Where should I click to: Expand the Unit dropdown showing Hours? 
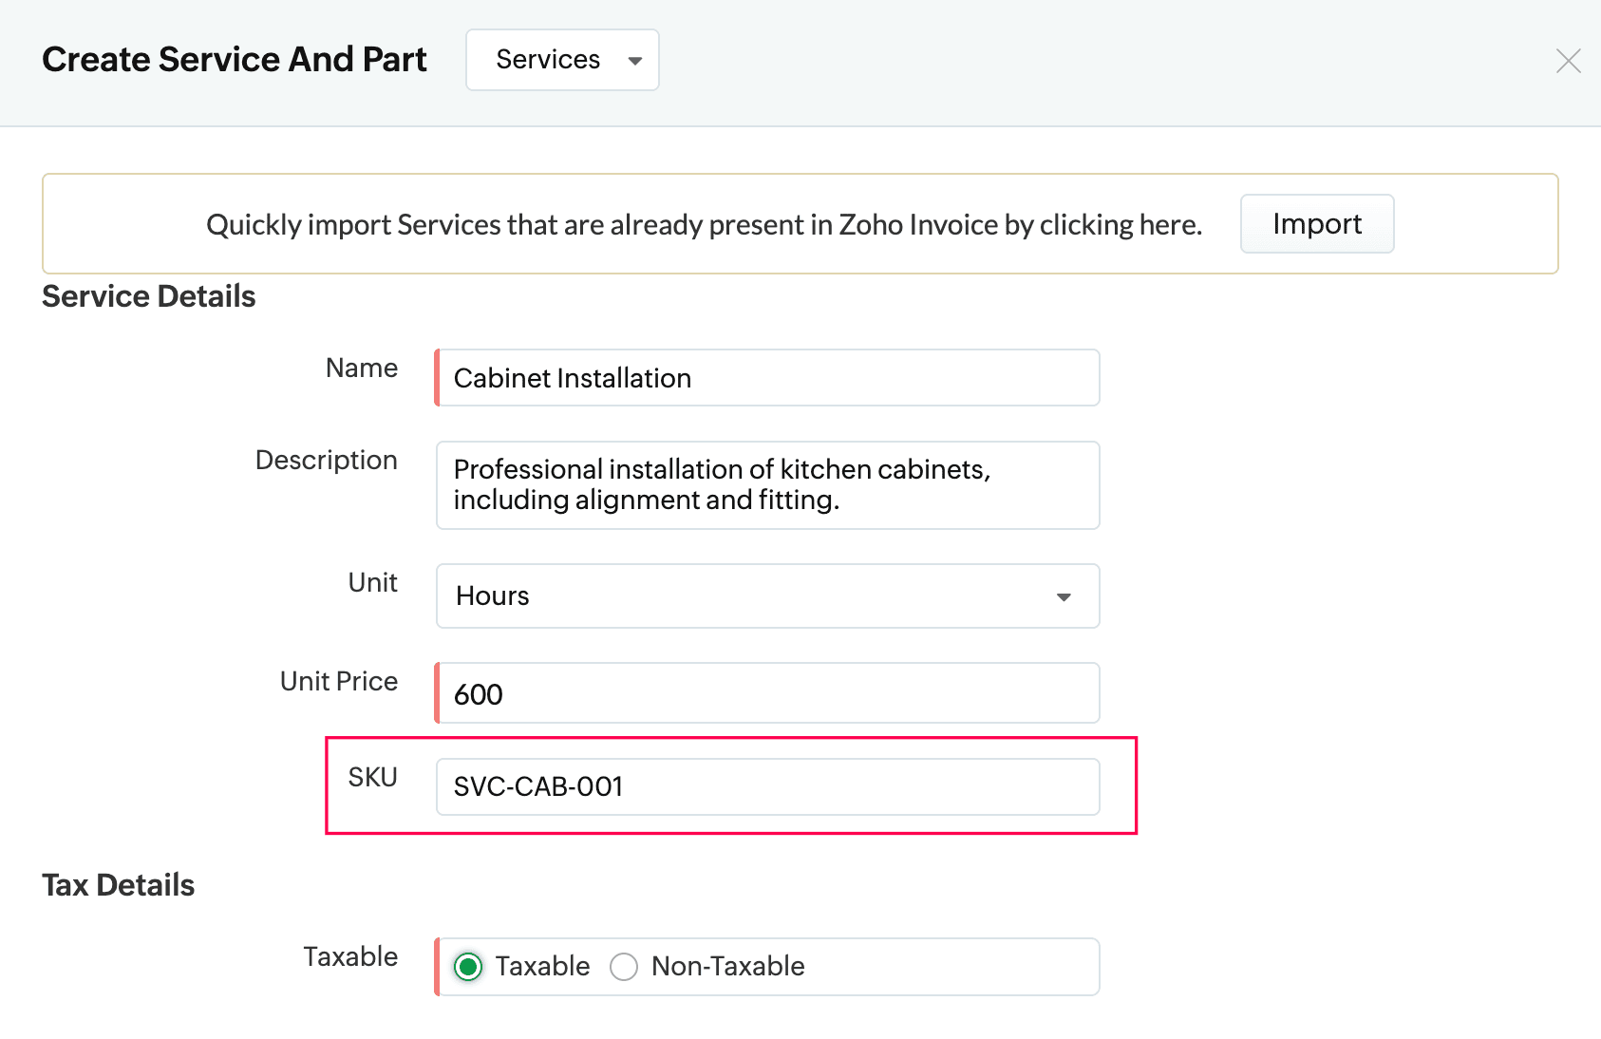tap(767, 596)
